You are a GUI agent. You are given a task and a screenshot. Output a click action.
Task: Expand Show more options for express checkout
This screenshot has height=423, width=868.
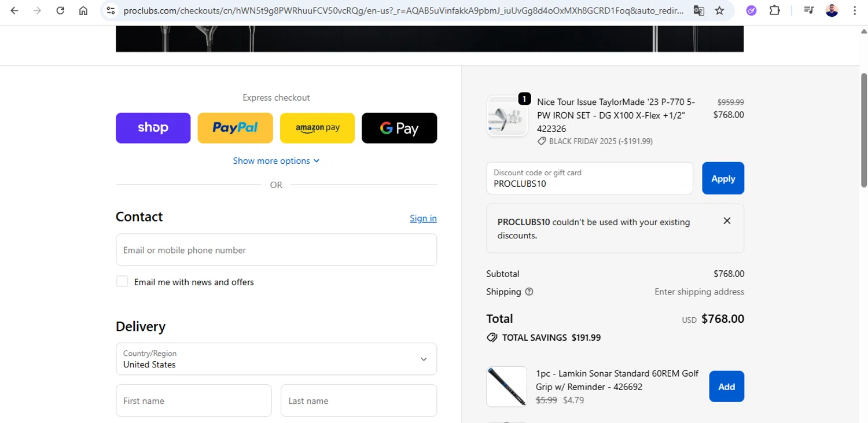pyautogui.click(x=276, y=161)
